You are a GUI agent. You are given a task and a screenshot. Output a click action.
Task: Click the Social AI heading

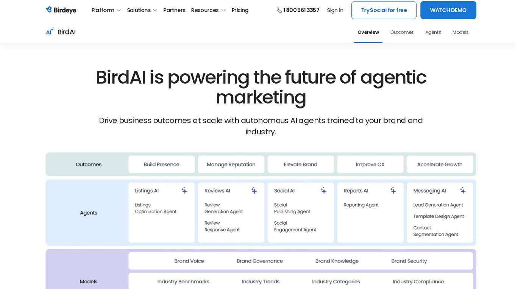[x=284, y=191]
